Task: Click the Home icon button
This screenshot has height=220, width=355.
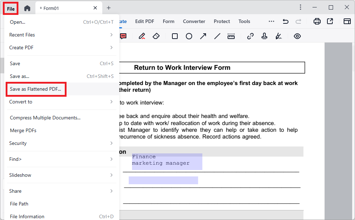Action: [x=27, y=8]
